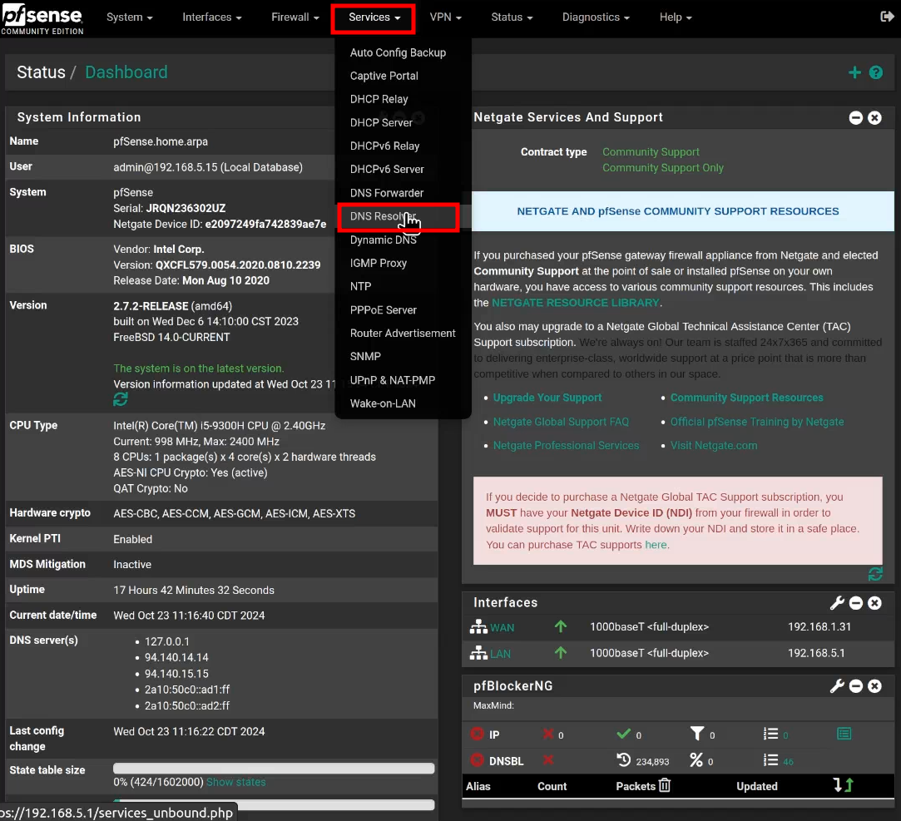Click the WAN interface network icon
Screen dimensions: 901x821
point(478,627)
